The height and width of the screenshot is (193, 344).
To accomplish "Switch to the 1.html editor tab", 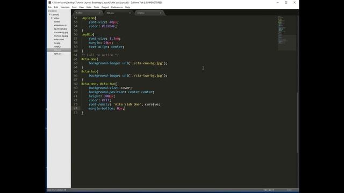I will tap(88, 13).
